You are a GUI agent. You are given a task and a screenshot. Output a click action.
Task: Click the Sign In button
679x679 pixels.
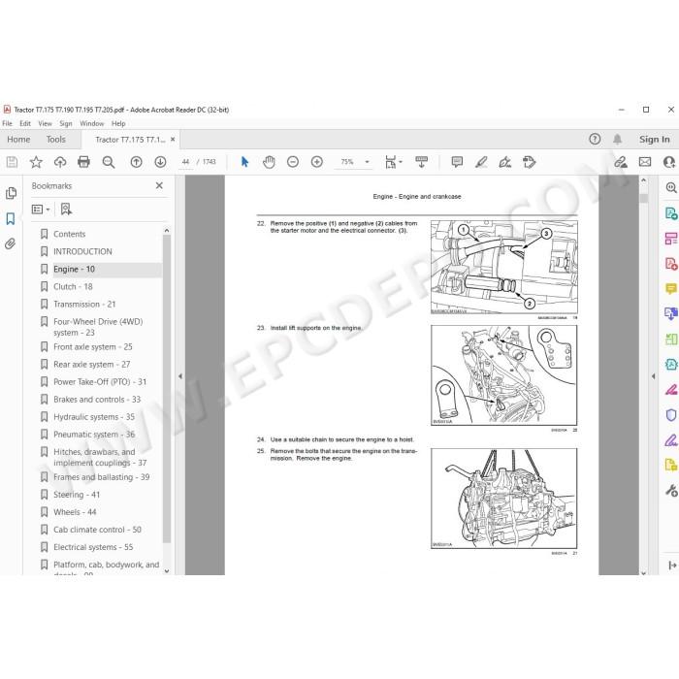tap(655, 140)
